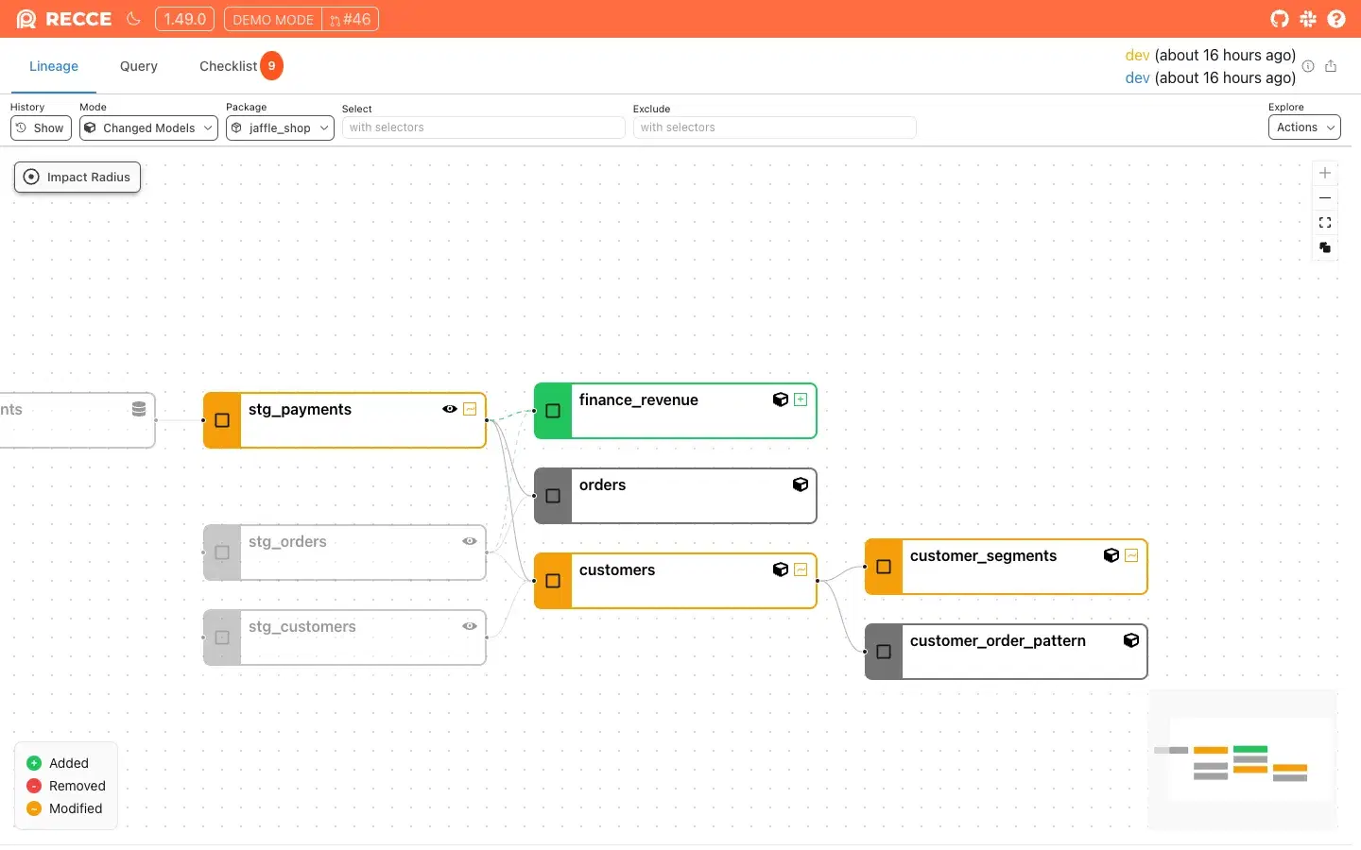Switch to the Query tab
This screenshot has height=850, width=1361.
coord(139,66)
